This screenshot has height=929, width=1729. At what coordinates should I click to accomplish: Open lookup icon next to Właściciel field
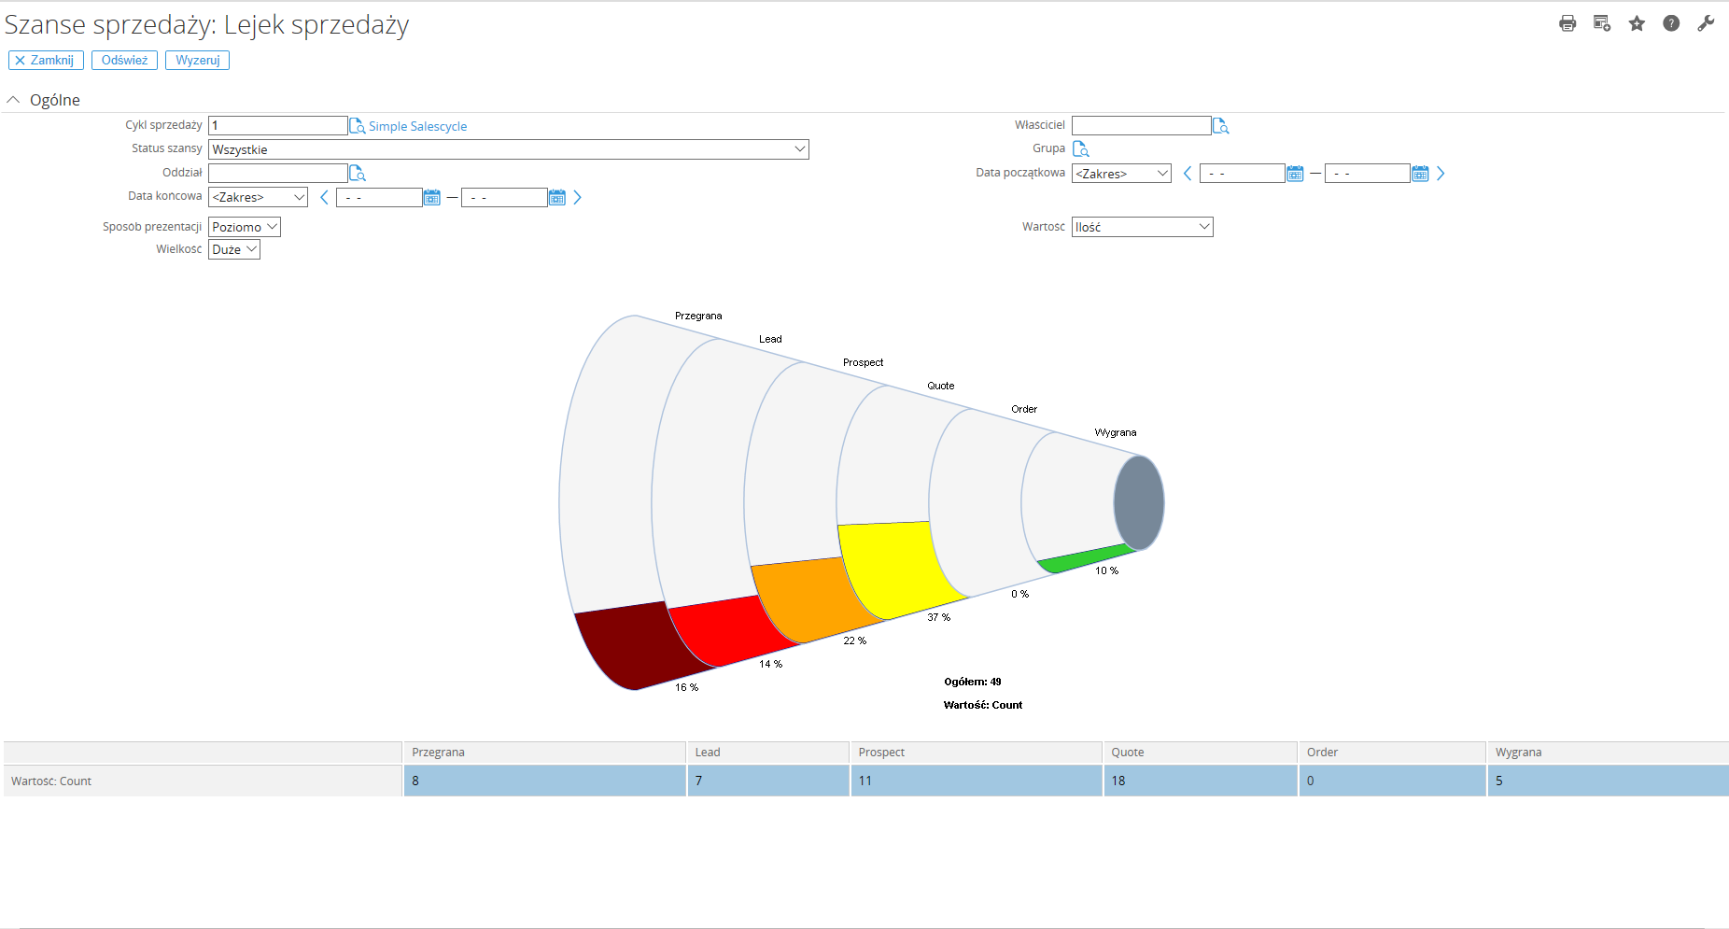pyautogui.click(x=1220, y=126)
